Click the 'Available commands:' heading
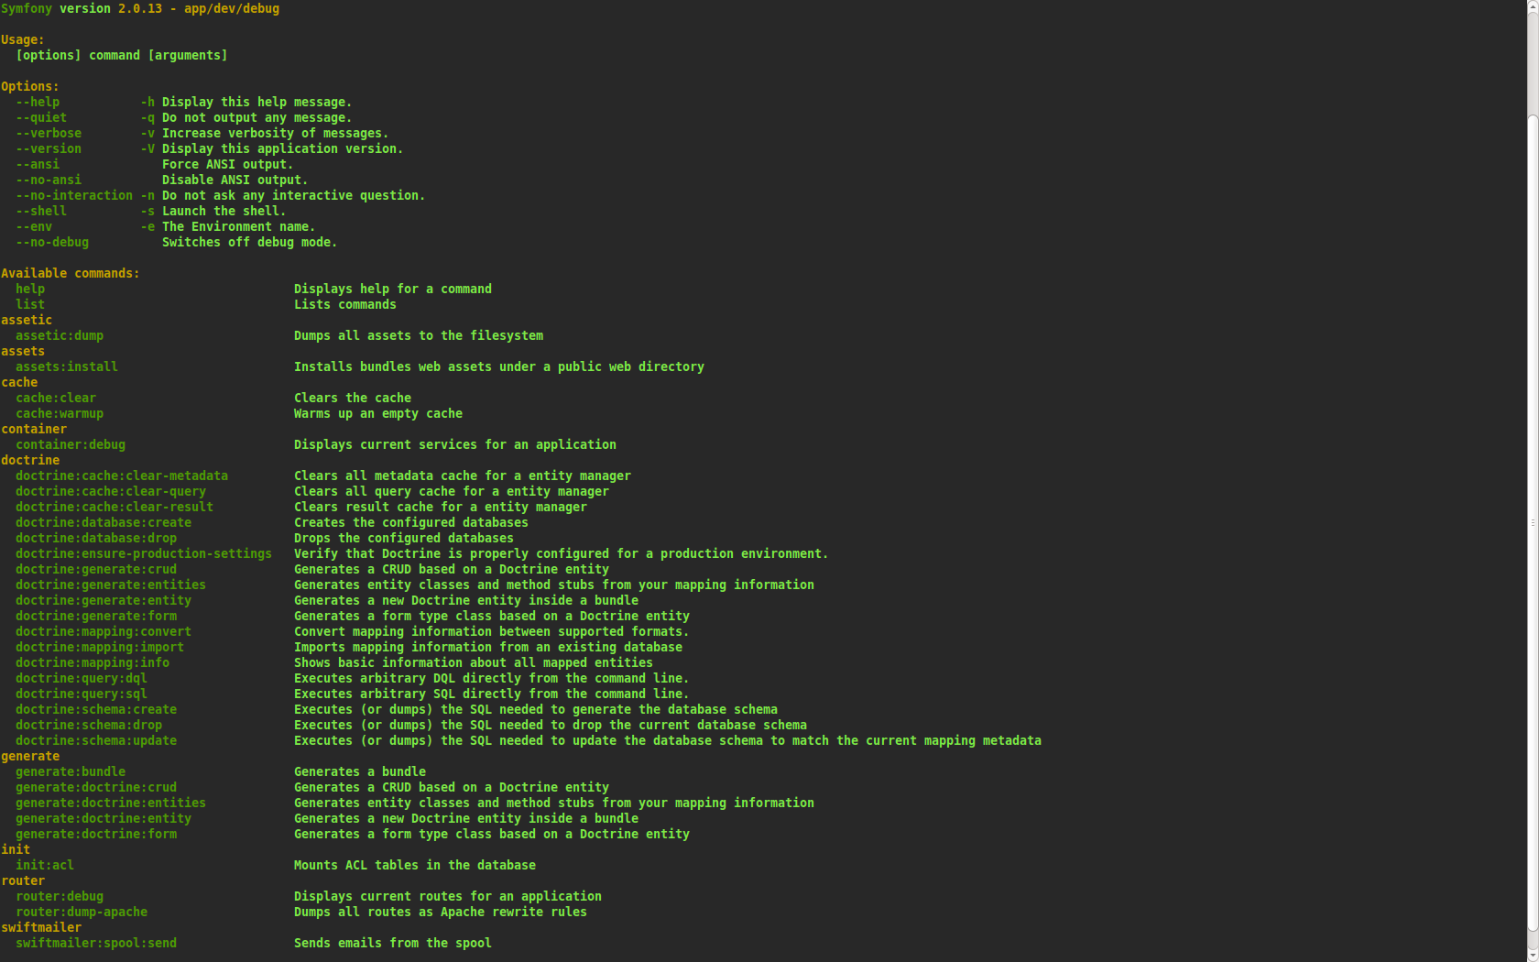 click(71, 273)
